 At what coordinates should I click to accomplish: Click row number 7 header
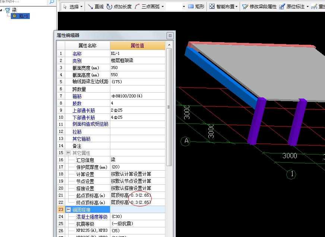coord(61,96)
